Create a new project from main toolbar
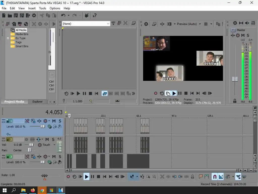 [4, 15]
